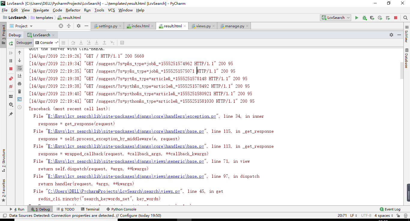Open the Debugger tab
410x221 pixels.
(24, 43)
